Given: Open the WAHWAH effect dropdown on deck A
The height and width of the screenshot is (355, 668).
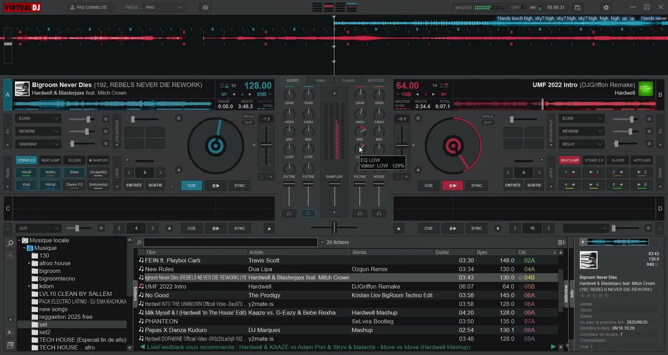Looking at the screenshot, I should click(x=37, y=144).
